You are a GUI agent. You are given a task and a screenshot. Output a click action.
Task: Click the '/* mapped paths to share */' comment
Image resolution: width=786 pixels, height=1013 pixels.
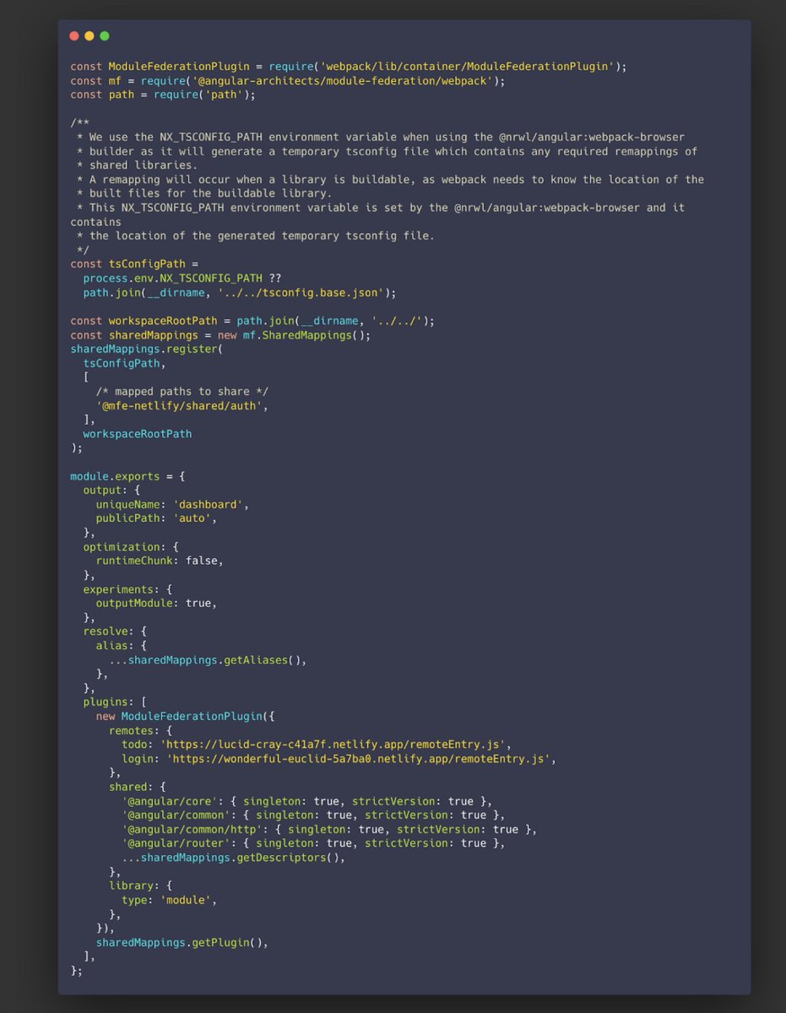click(182, 392)
